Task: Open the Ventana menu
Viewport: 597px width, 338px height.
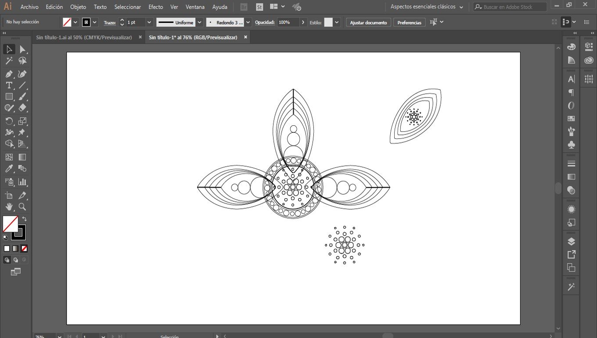Action: pyautogui.click(x=195, y=7)
